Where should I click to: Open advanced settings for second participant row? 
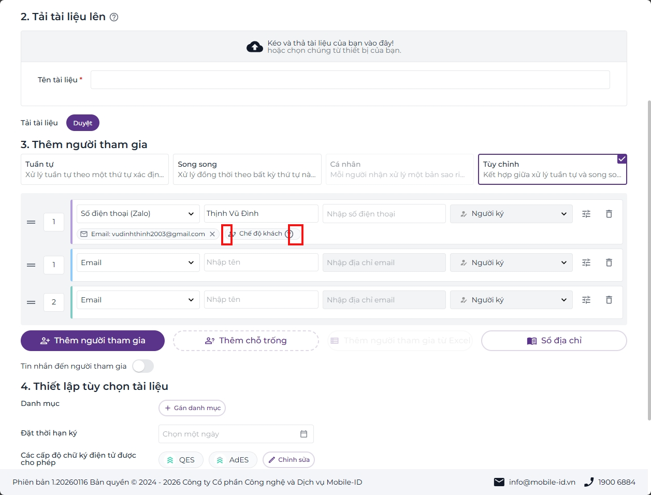click(586, 263)
